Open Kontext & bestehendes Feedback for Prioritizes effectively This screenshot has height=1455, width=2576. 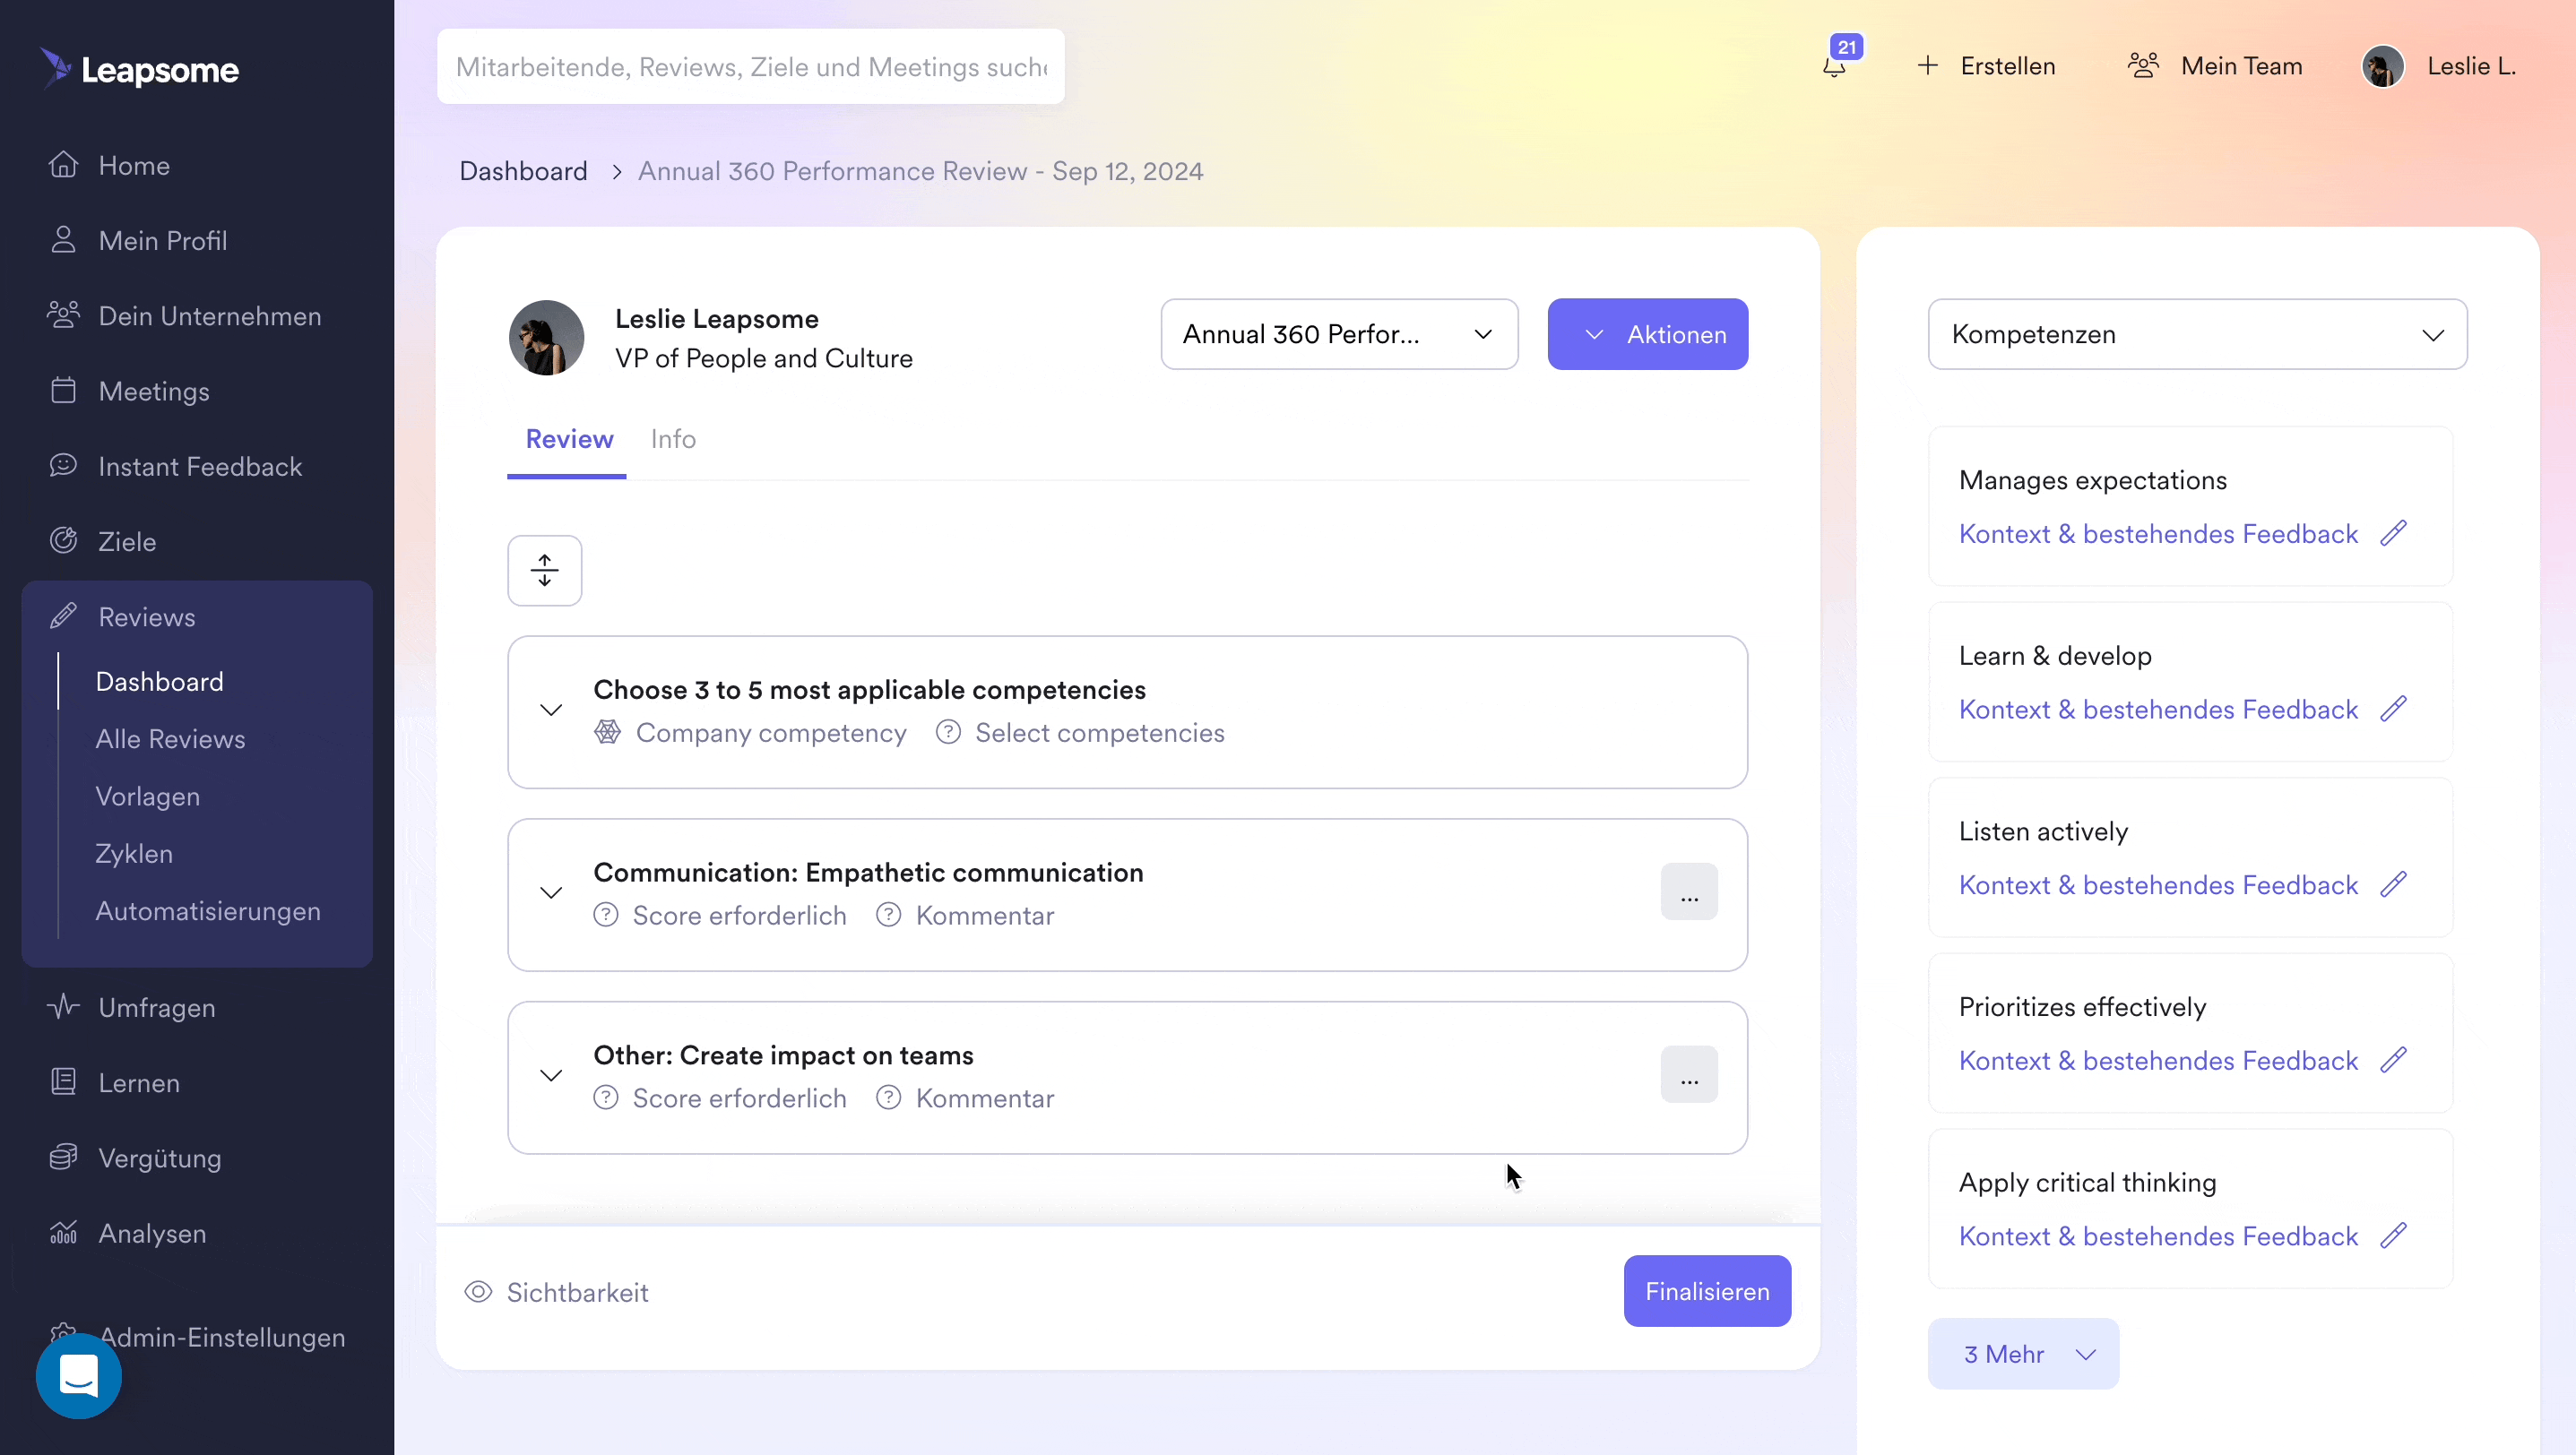(x=2158, y=1060)
